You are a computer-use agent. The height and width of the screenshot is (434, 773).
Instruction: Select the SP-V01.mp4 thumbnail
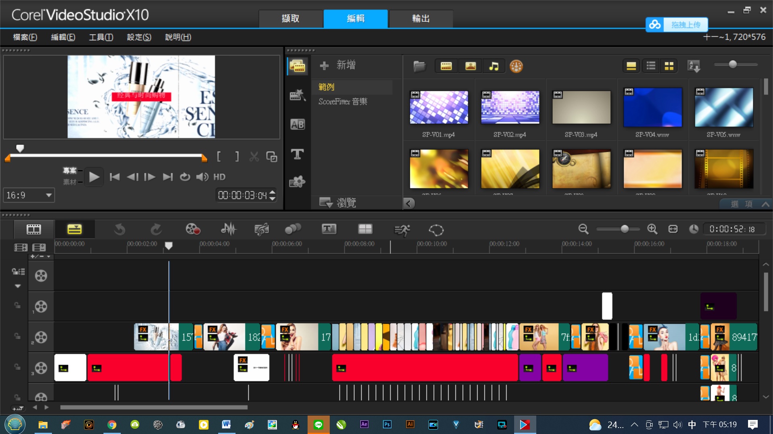pos(439,107)
